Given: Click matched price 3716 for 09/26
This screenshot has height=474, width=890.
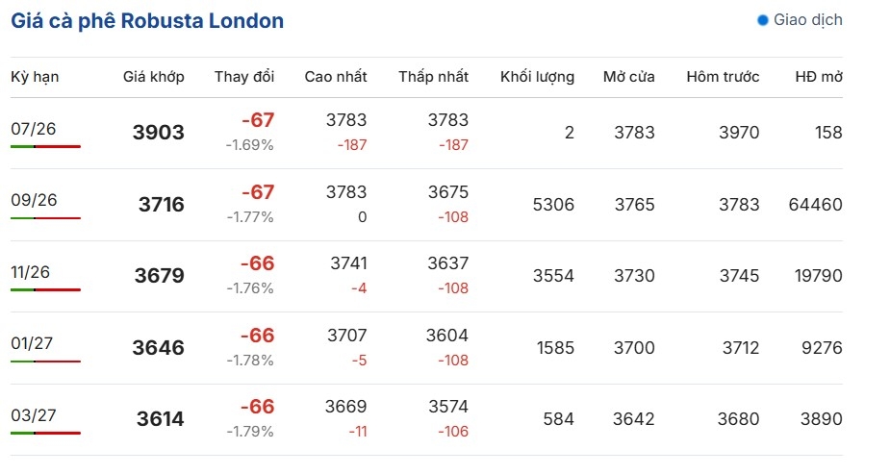Looking at the screenshot, I should pos(162,204).
